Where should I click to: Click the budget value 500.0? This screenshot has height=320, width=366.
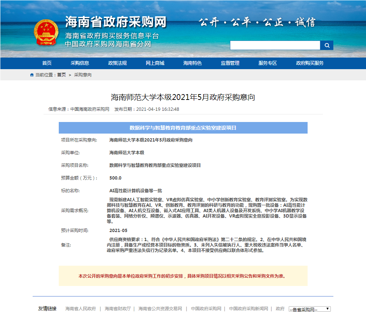[x=115, y=178]
